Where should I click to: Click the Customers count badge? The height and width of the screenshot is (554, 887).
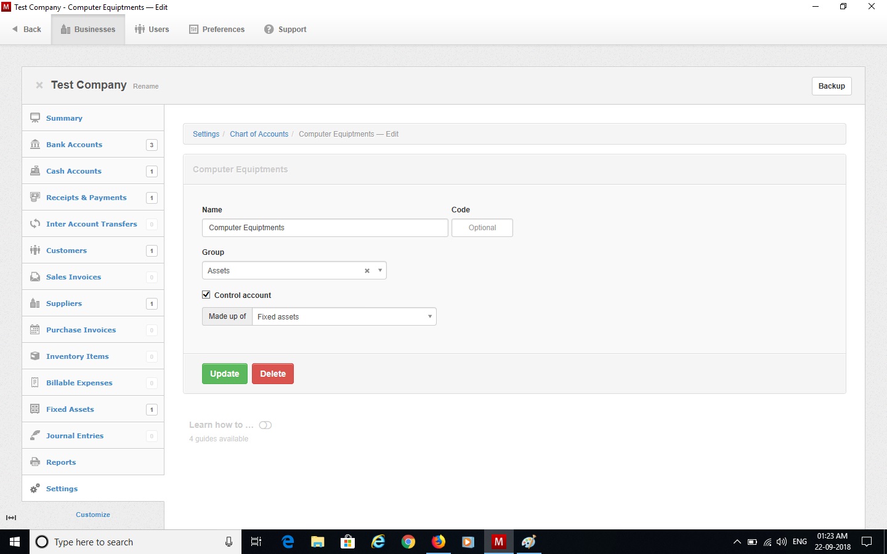152,251
